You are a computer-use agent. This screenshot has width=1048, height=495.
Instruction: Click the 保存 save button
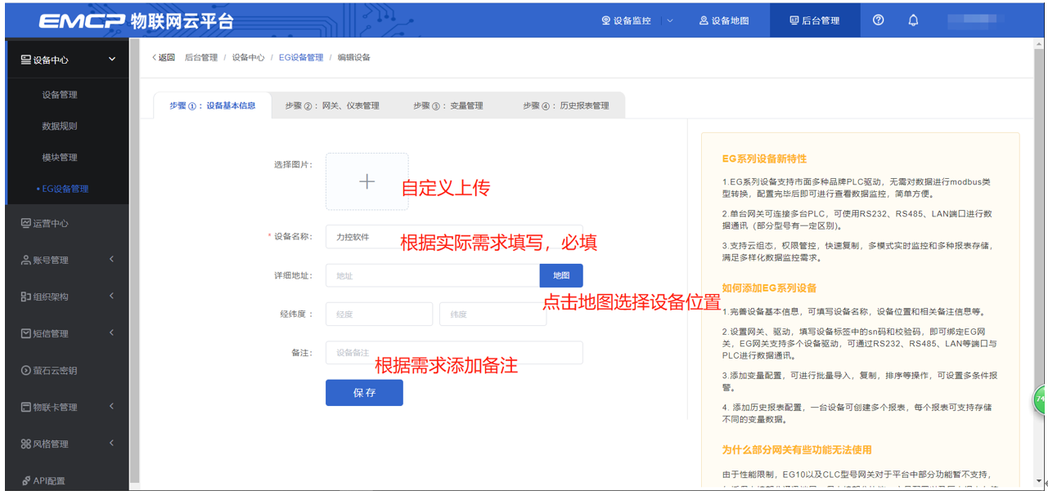coord(364,393)
